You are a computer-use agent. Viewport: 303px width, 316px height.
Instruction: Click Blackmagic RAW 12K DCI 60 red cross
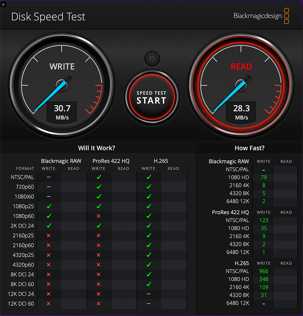pyautogui.click(x=49, y=304)
